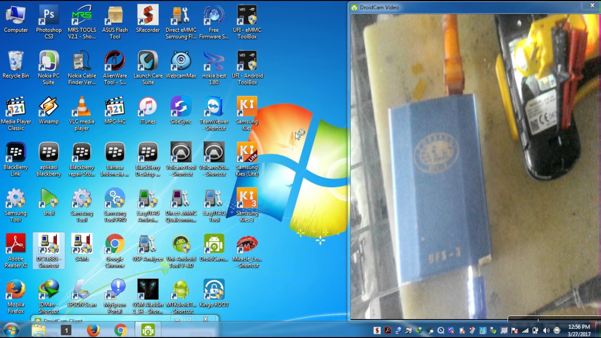Open the SideSync desktop icon
The image size is (601, 338).
(x=181, y=111)
